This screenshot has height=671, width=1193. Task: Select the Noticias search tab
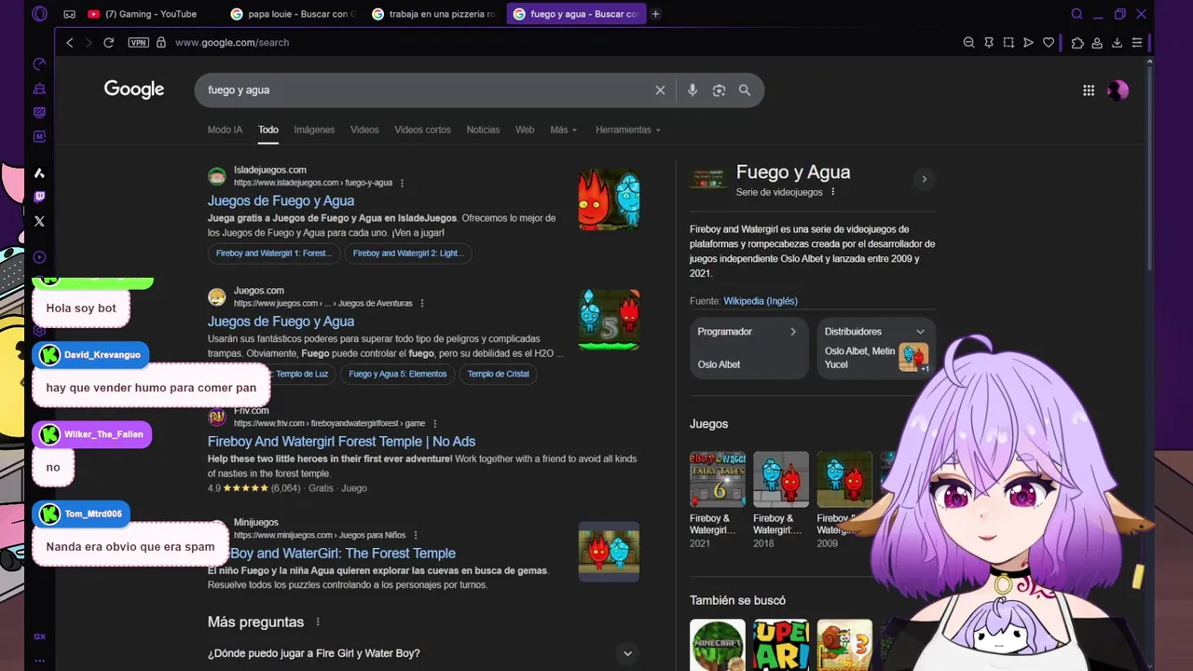[x=483, y=130]
